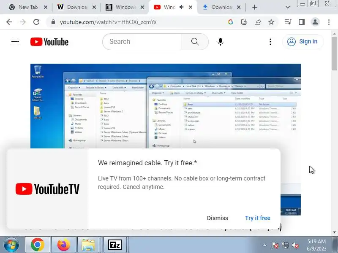Click the search magnifier button
338x253 pixels.
[195, 41]
